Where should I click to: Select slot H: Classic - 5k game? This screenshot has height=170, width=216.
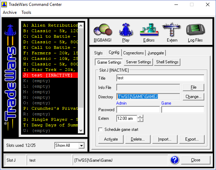click(x=50, y=64)
